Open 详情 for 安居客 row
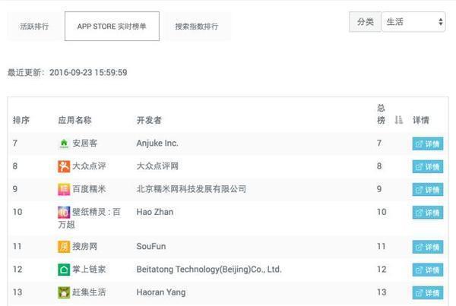This screenshot has height=306, width=456. point(427,144)
